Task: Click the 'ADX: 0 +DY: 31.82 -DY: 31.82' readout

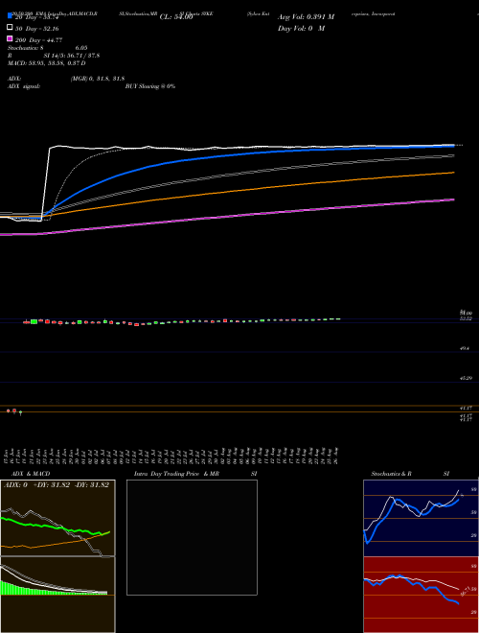Action: [57, 485]
